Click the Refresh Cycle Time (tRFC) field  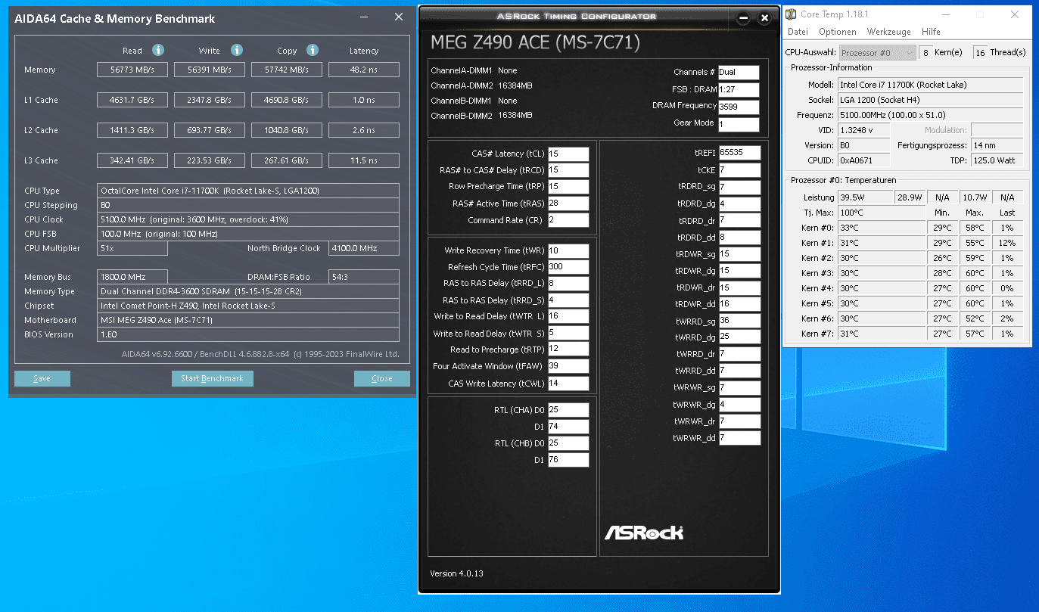pyautogui.click(x=568, y=267)
